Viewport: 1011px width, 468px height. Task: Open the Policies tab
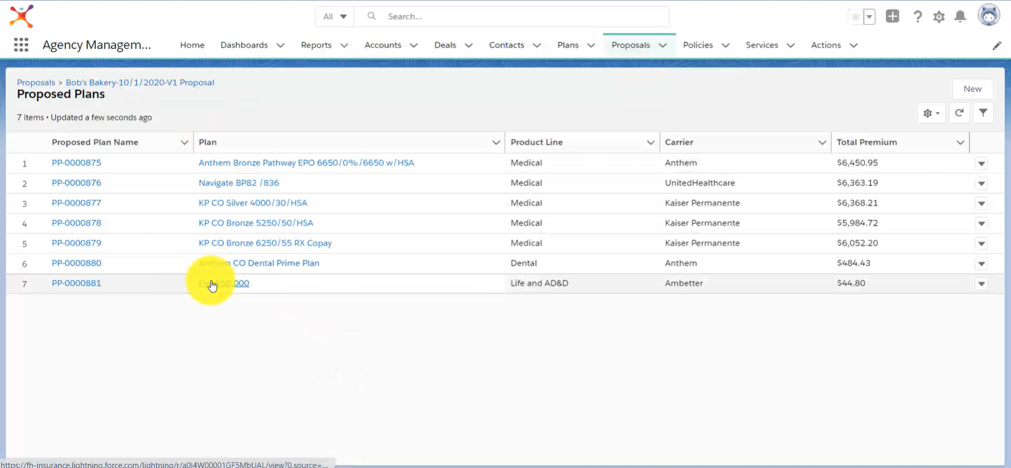click(698, 45)
